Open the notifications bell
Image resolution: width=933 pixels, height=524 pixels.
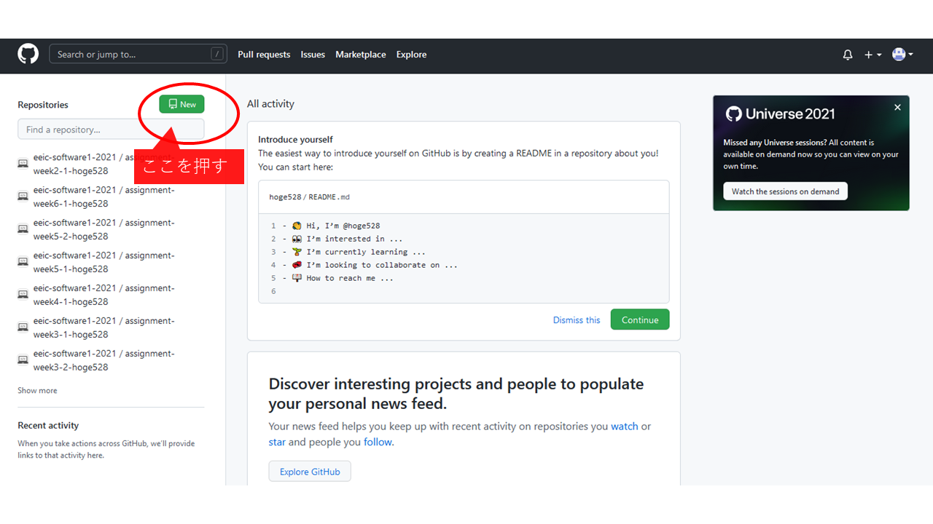tap(848, 55)
